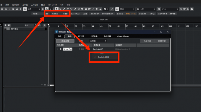Select the Mute X tool
The width and height of the screenshot is (201, 112).
click(79, 9)
